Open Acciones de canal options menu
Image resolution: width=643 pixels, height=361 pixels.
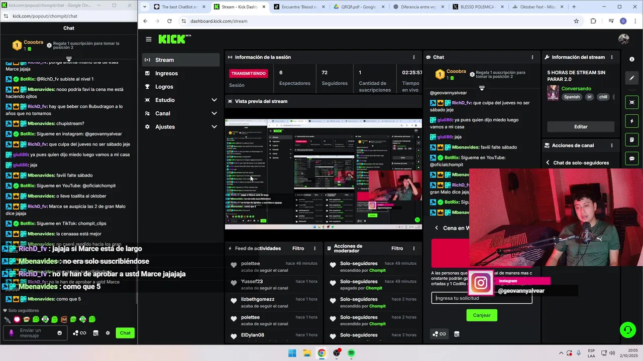(612, 145)
